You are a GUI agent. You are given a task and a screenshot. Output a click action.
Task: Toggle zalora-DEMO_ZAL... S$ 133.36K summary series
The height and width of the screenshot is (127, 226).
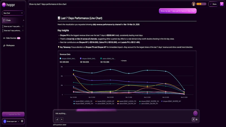point(108,60)
